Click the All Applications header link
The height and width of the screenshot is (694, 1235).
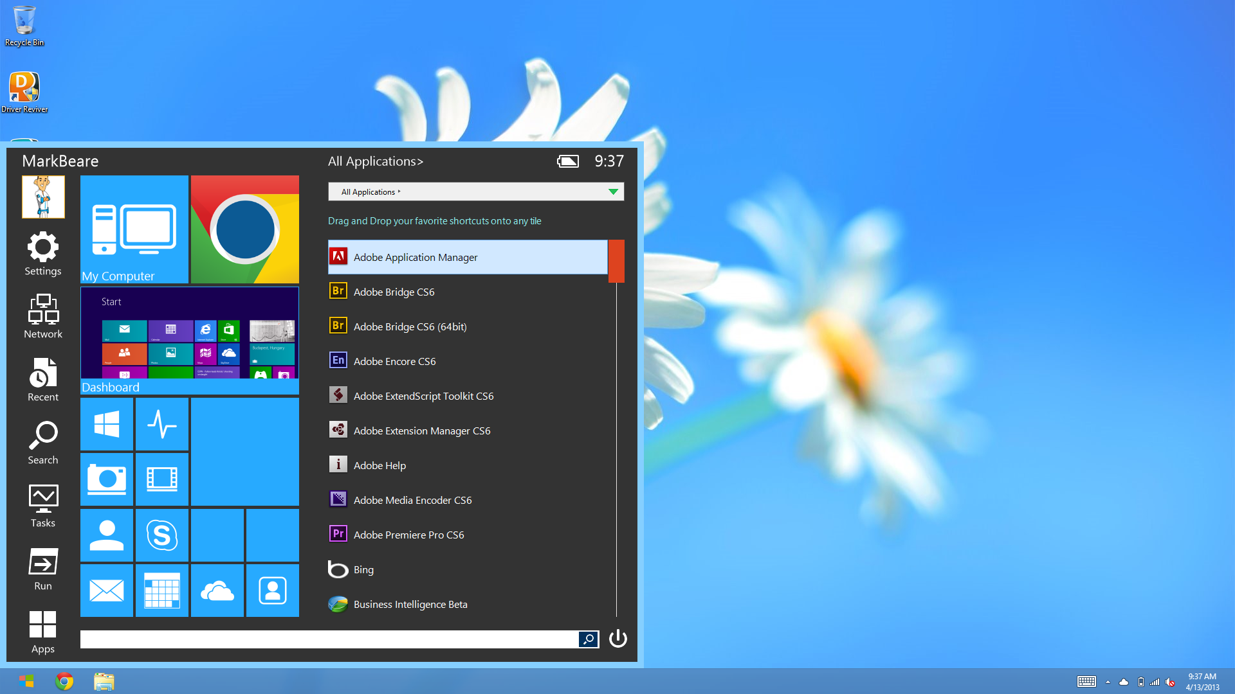point(376,161)
